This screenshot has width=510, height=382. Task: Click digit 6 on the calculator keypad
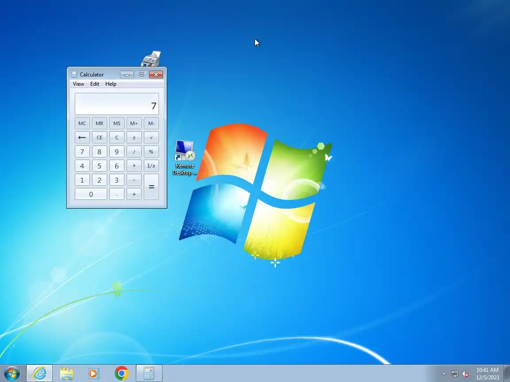[x=117, y=166]
